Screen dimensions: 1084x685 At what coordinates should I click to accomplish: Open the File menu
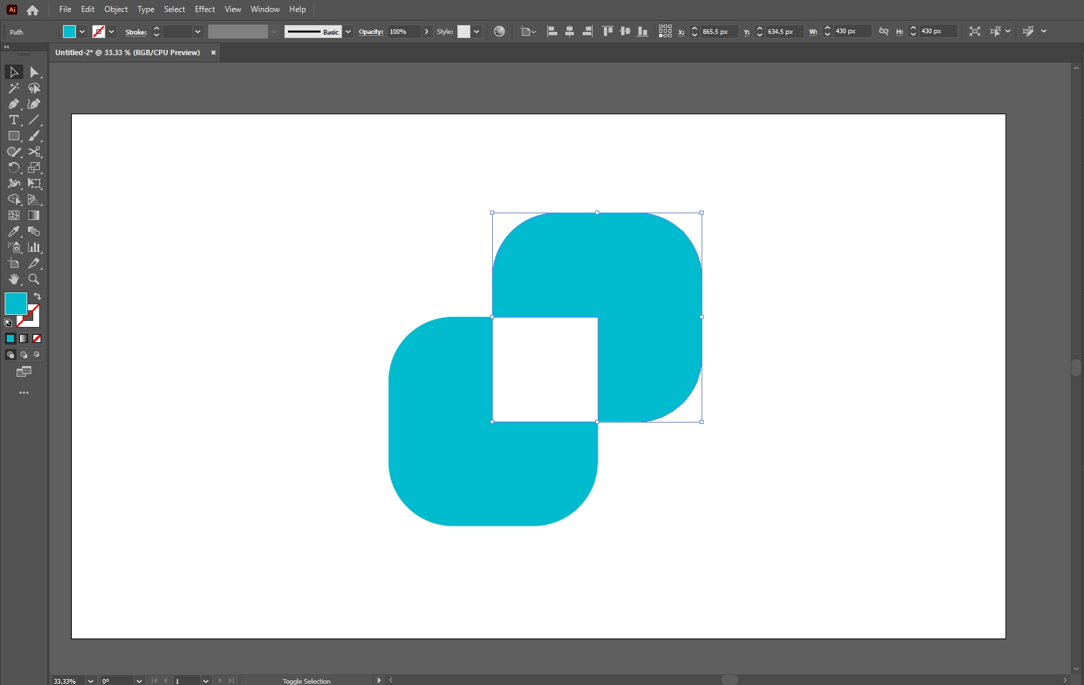pos(65,9)
